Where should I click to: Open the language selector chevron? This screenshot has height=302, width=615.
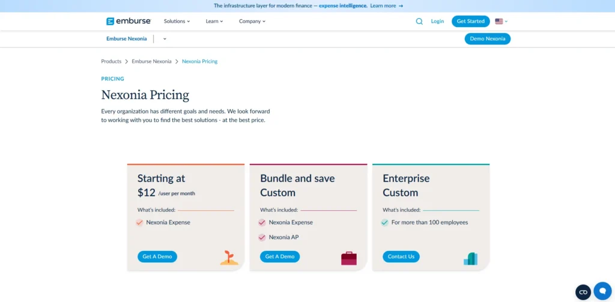tap(506, 22)
